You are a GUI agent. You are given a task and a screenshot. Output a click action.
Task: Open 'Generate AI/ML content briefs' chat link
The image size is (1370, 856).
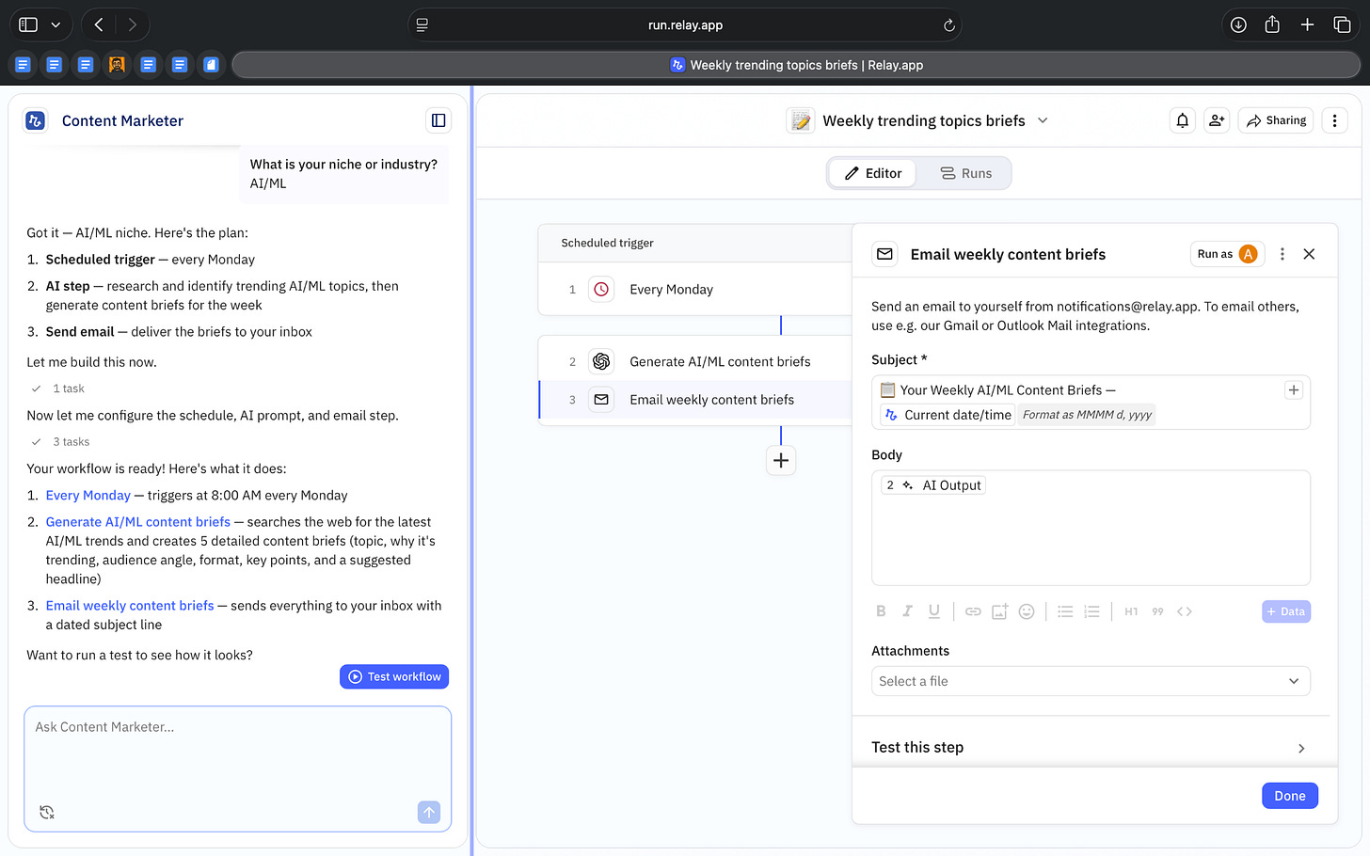pyautogui.click(x=138, y=522)
